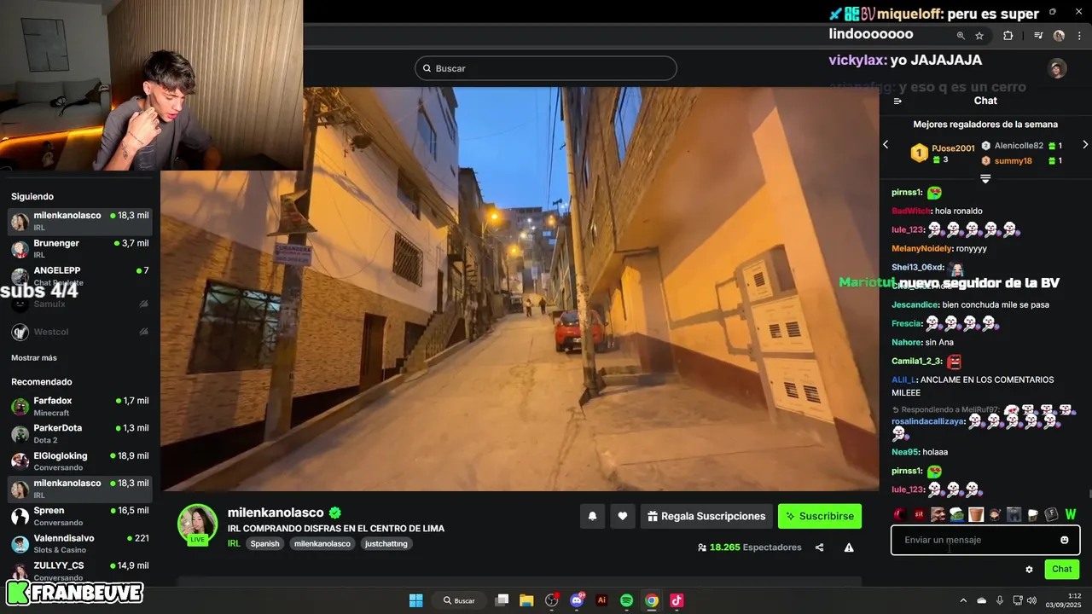Open Farfadox recommended channel

pyautogui.click(x=80, y=406)
